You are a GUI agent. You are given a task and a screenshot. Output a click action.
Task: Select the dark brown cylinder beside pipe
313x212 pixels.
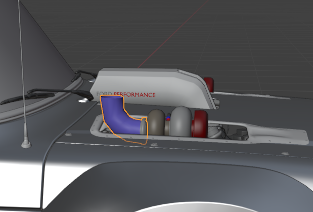pyautogui.click(x=156, y=122)
